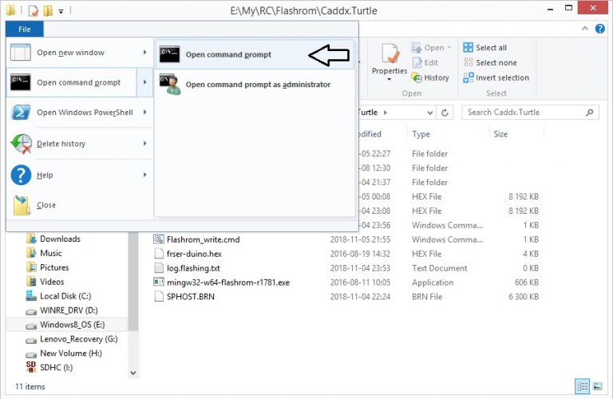Click the Edit ribbon button
Image resolution: width=613 pixels, height=399 pixels.
(x=425, y=62)
